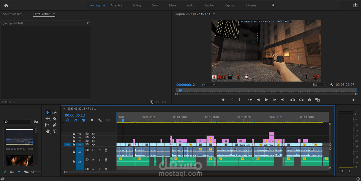Select the Track Select Forward tool
This screenshot has height=181, width=361.
pos(55,112)
